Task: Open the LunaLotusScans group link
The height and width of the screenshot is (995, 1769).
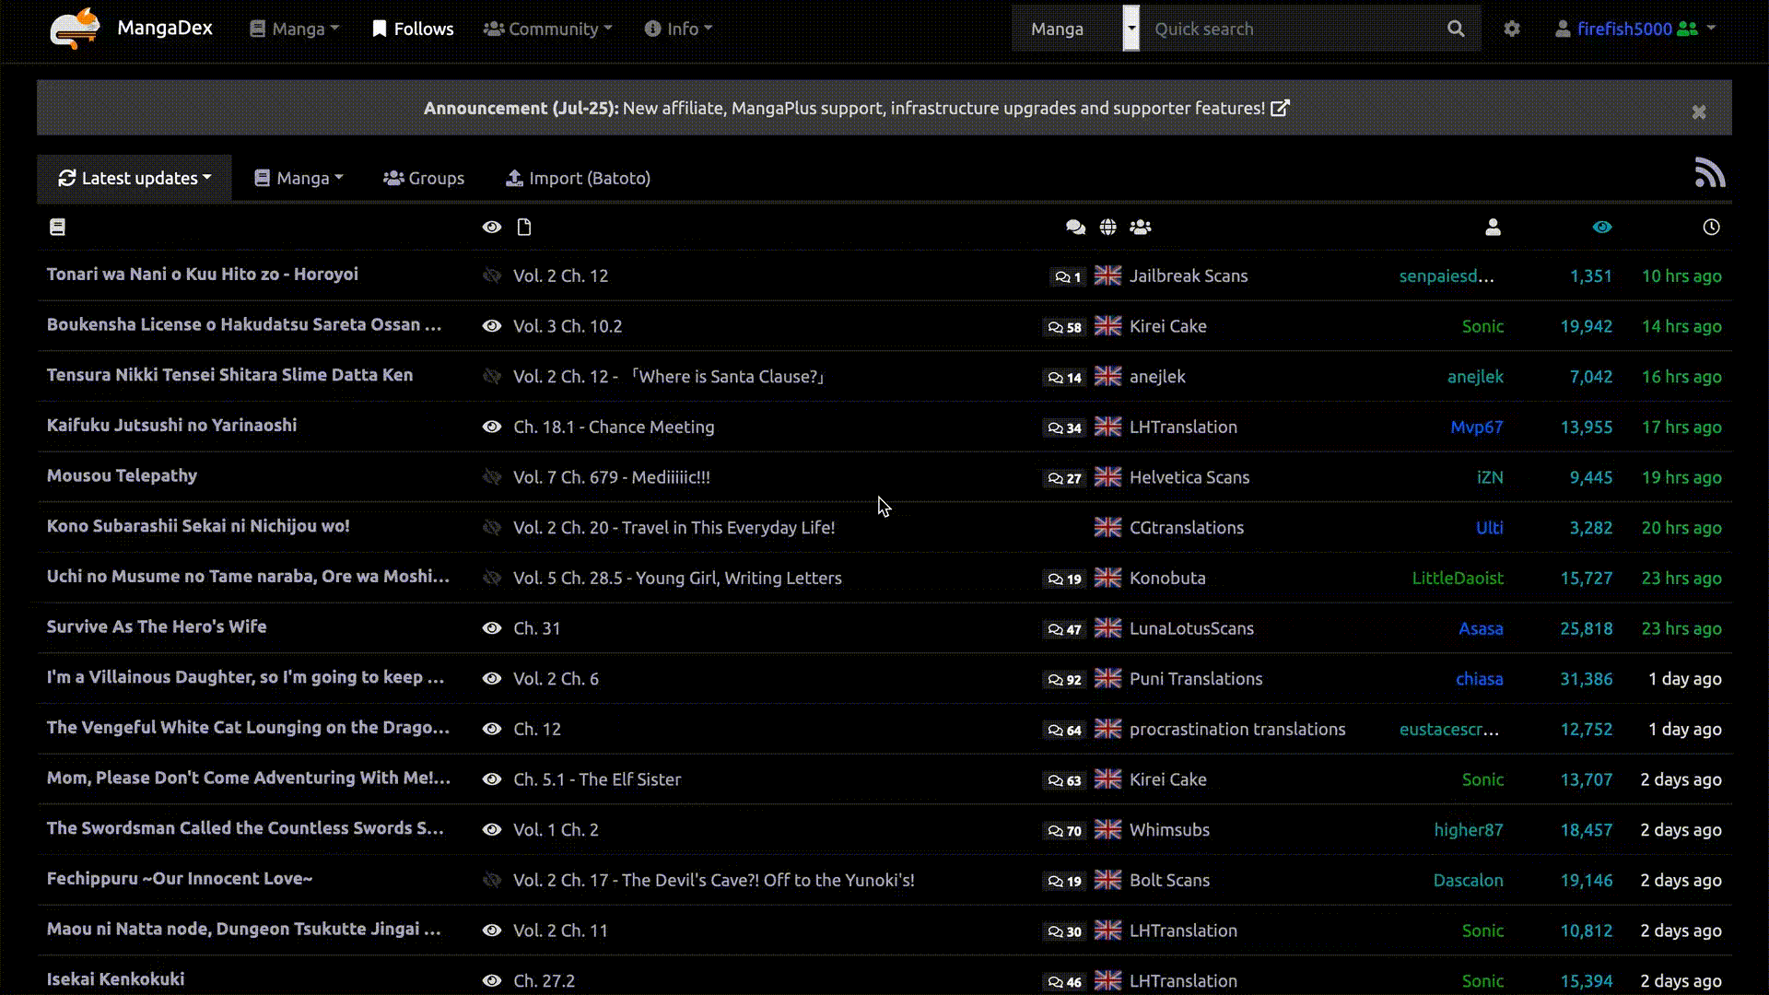Action: coord(1191,628)
